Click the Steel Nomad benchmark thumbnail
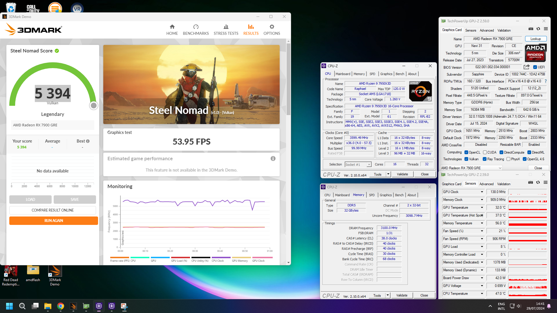The image size is (557, 313). 191,85
